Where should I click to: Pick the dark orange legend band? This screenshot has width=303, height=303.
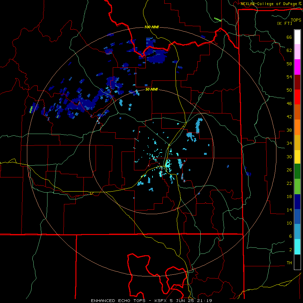tap(297, 112)
